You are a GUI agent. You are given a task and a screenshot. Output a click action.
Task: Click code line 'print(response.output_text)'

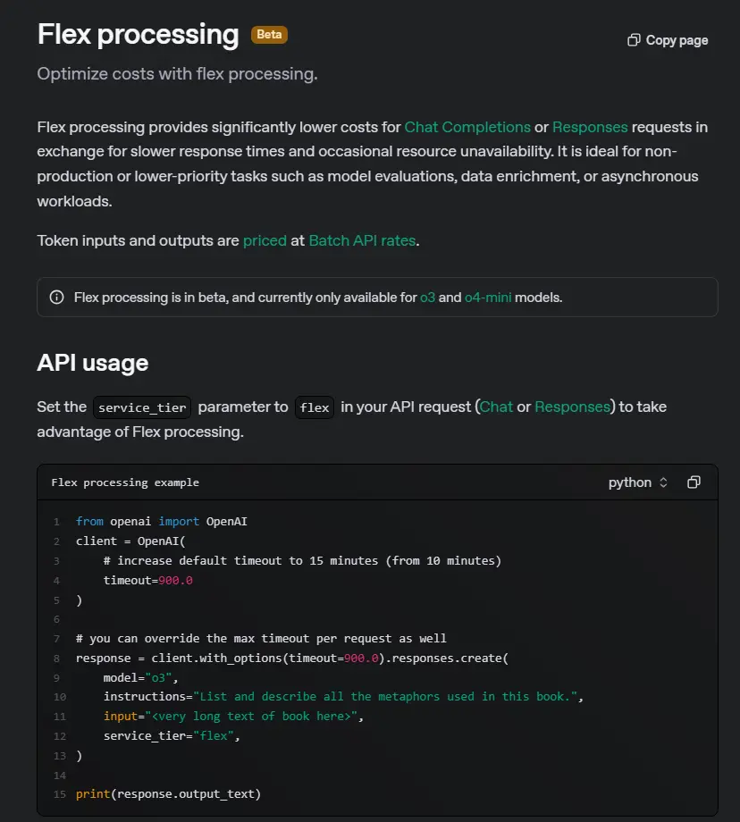168,794
